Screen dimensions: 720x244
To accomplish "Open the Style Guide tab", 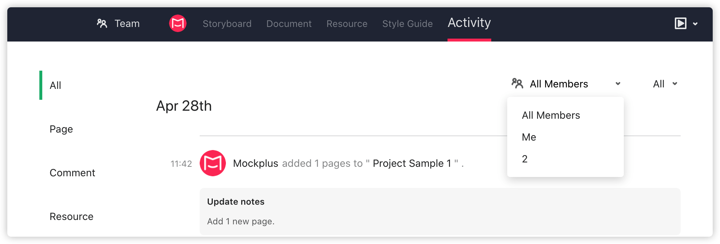I will [x=407, y=24].
